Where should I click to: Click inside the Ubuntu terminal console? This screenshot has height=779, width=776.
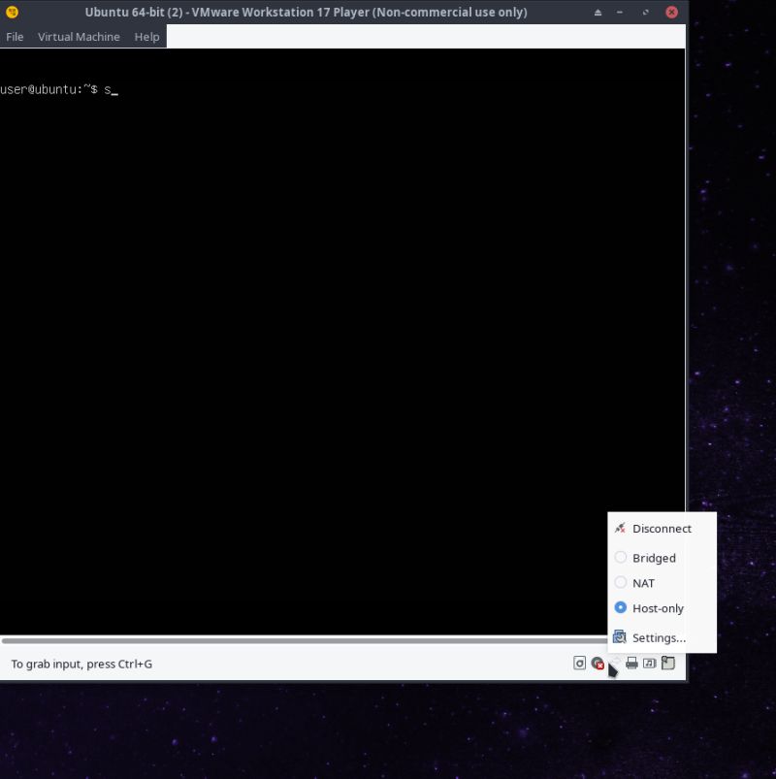pos(339,340)
